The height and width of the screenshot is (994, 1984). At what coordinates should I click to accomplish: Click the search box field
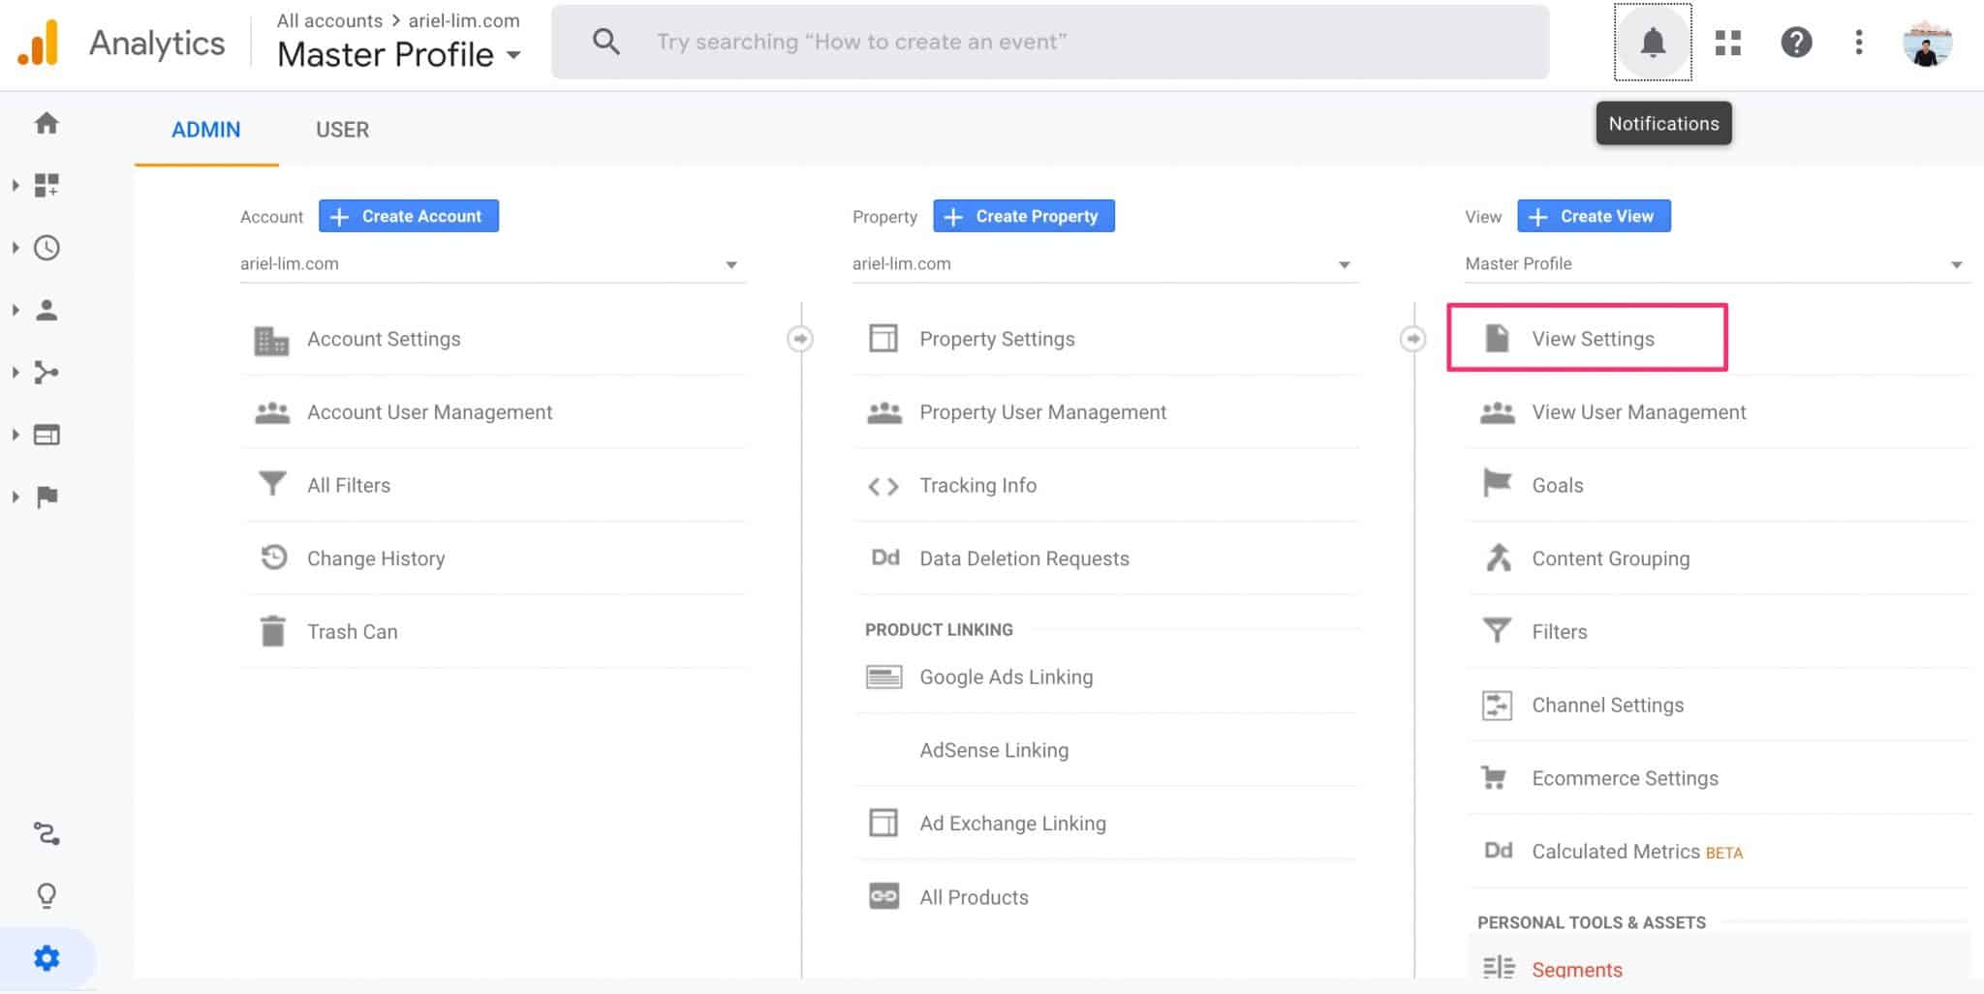pos(1050,43)
